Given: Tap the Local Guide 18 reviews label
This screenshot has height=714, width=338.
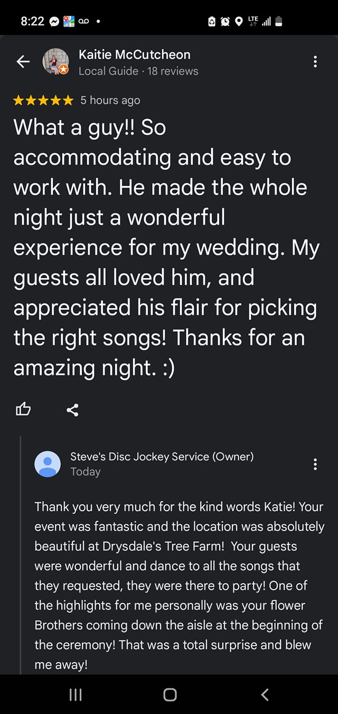Looking at the screenshot, I should pos(138,71).
